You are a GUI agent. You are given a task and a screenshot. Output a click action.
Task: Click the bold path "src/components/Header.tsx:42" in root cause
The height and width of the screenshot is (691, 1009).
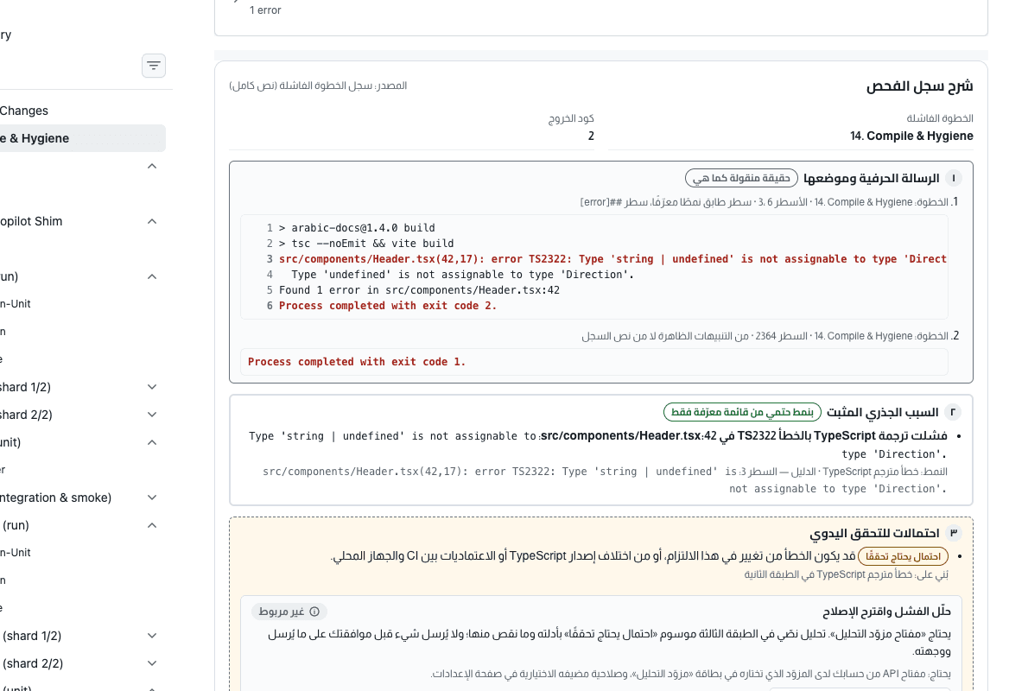(629, 435)
